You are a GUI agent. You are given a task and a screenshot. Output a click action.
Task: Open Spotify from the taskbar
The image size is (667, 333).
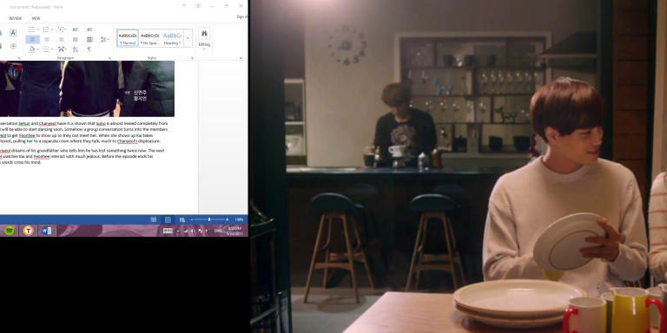pyautogui.click(x=9, y=231)
